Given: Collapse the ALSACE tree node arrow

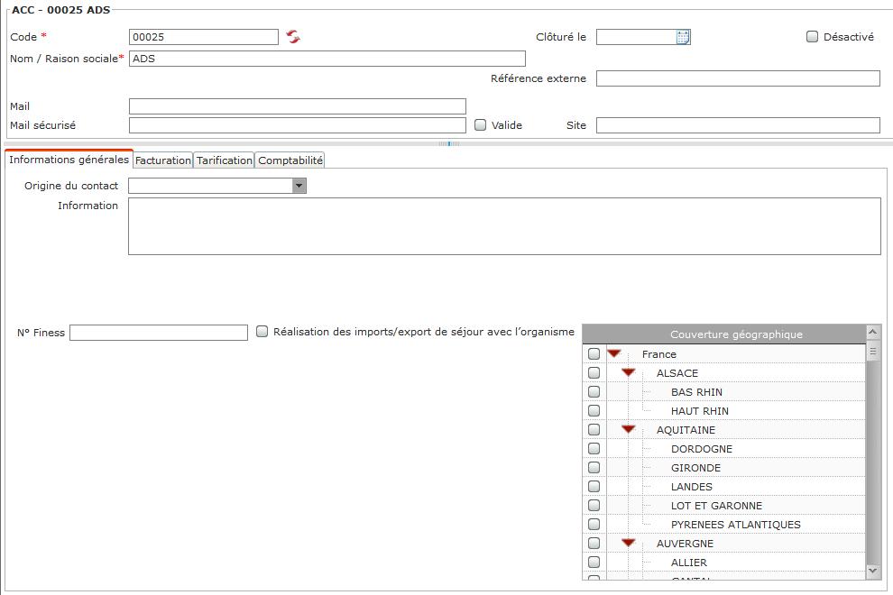Looking at the screenshot, I should coord(628,372).
